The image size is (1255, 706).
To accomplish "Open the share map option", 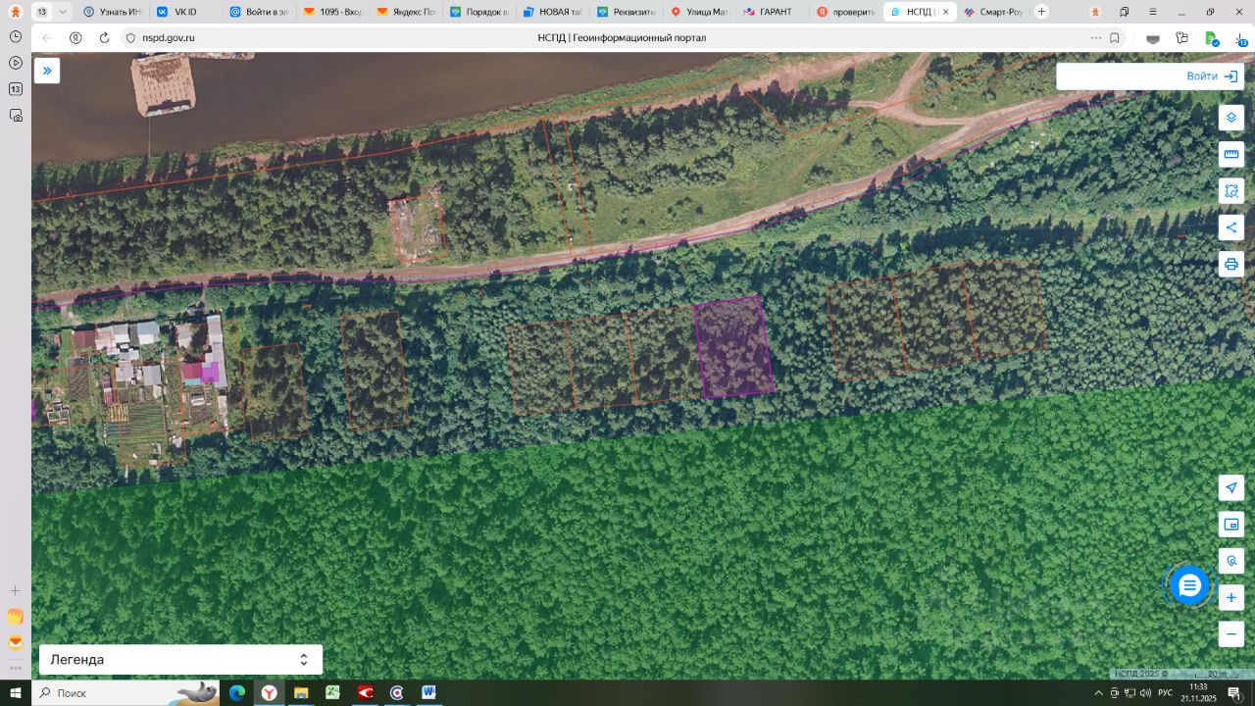I will pos(1231,227).
